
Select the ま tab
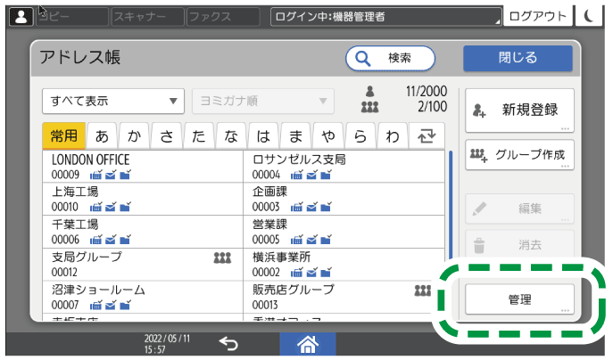tap(296, 135)
